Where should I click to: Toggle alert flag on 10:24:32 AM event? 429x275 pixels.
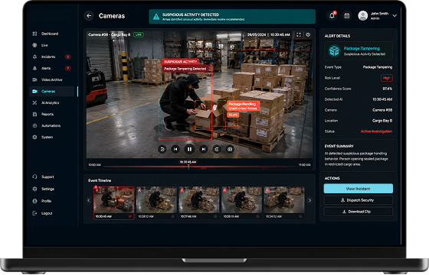(x=300, y=216)
